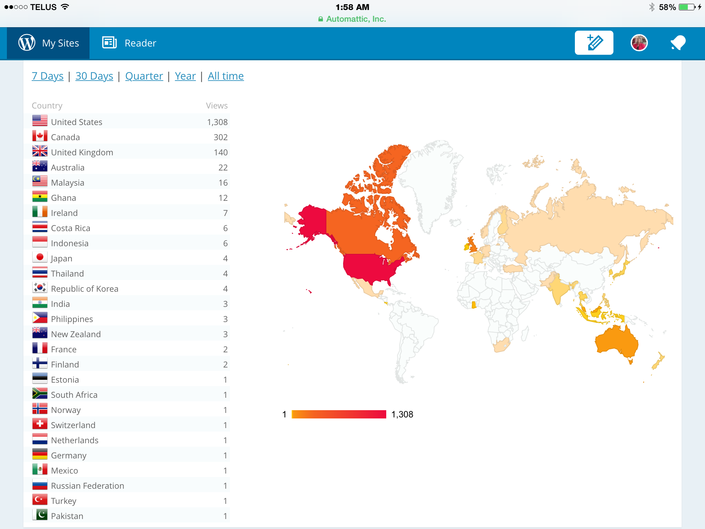Click the WordPress logo icon
This screenshot has height=529, width=705.
[x=27, y=43]
